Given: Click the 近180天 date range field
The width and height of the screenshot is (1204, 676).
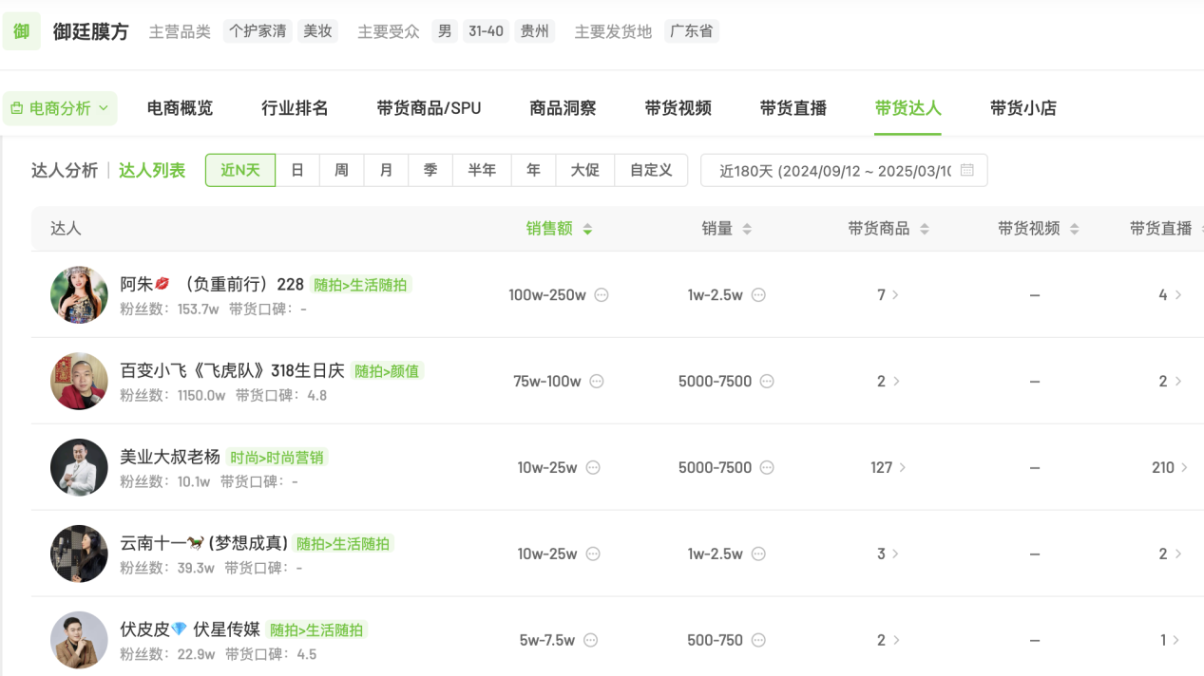Looking at the screenshot, I should point(834,171).
